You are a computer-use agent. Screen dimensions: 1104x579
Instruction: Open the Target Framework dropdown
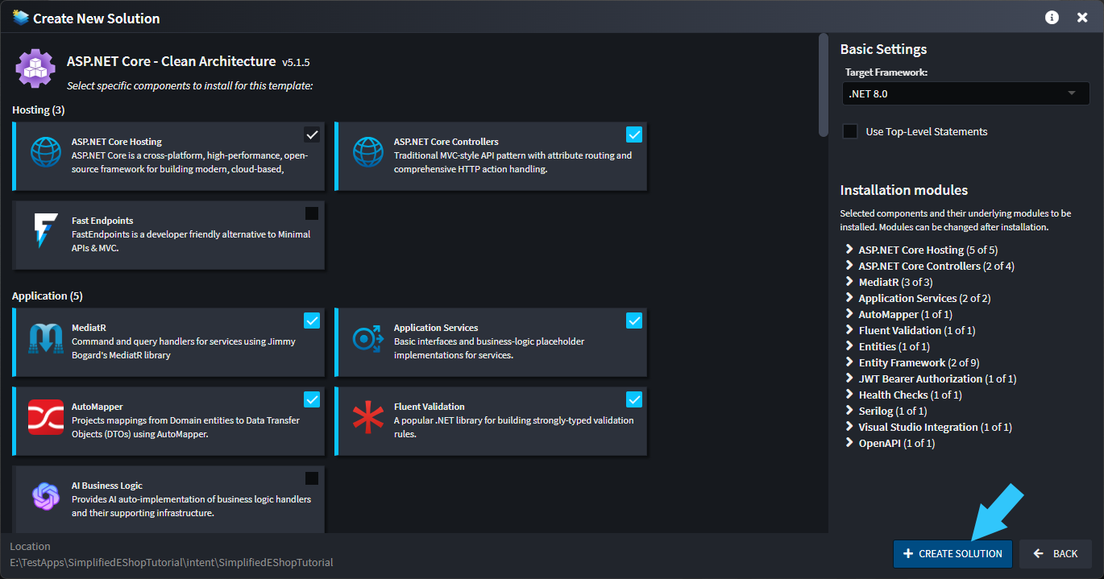tap(965, 93)
